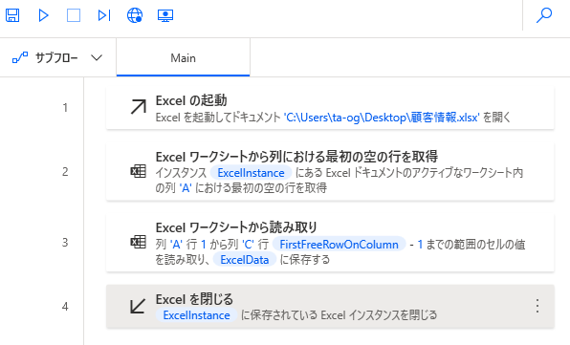Click line number 4
Image resolution: width=570 pixels, height=345 pixels.
tap(65, 307)
